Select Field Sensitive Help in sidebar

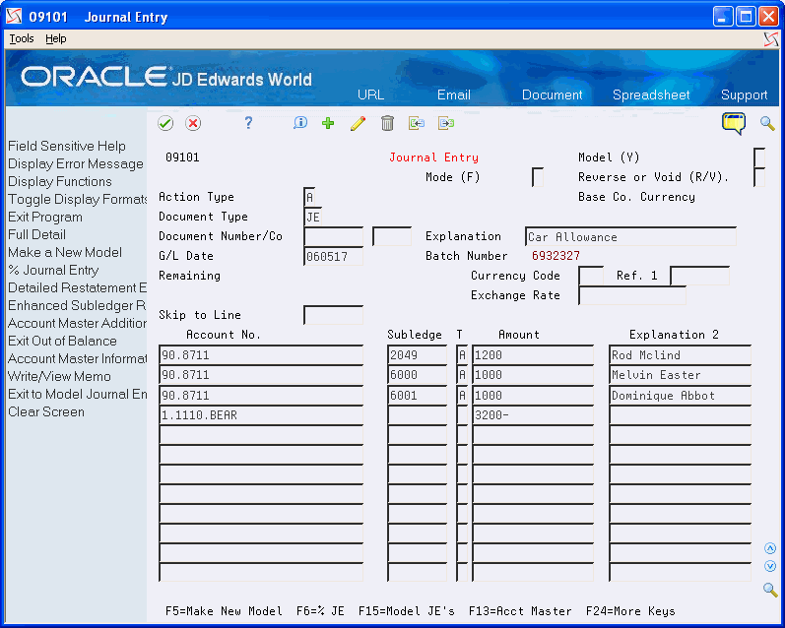pyautogui.click(x=67, y=146)
